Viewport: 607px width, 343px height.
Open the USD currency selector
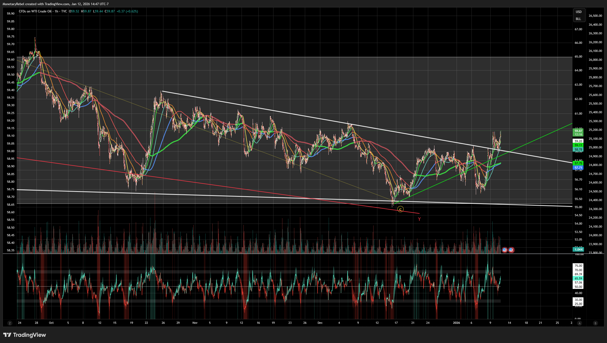tap(579, 12)
